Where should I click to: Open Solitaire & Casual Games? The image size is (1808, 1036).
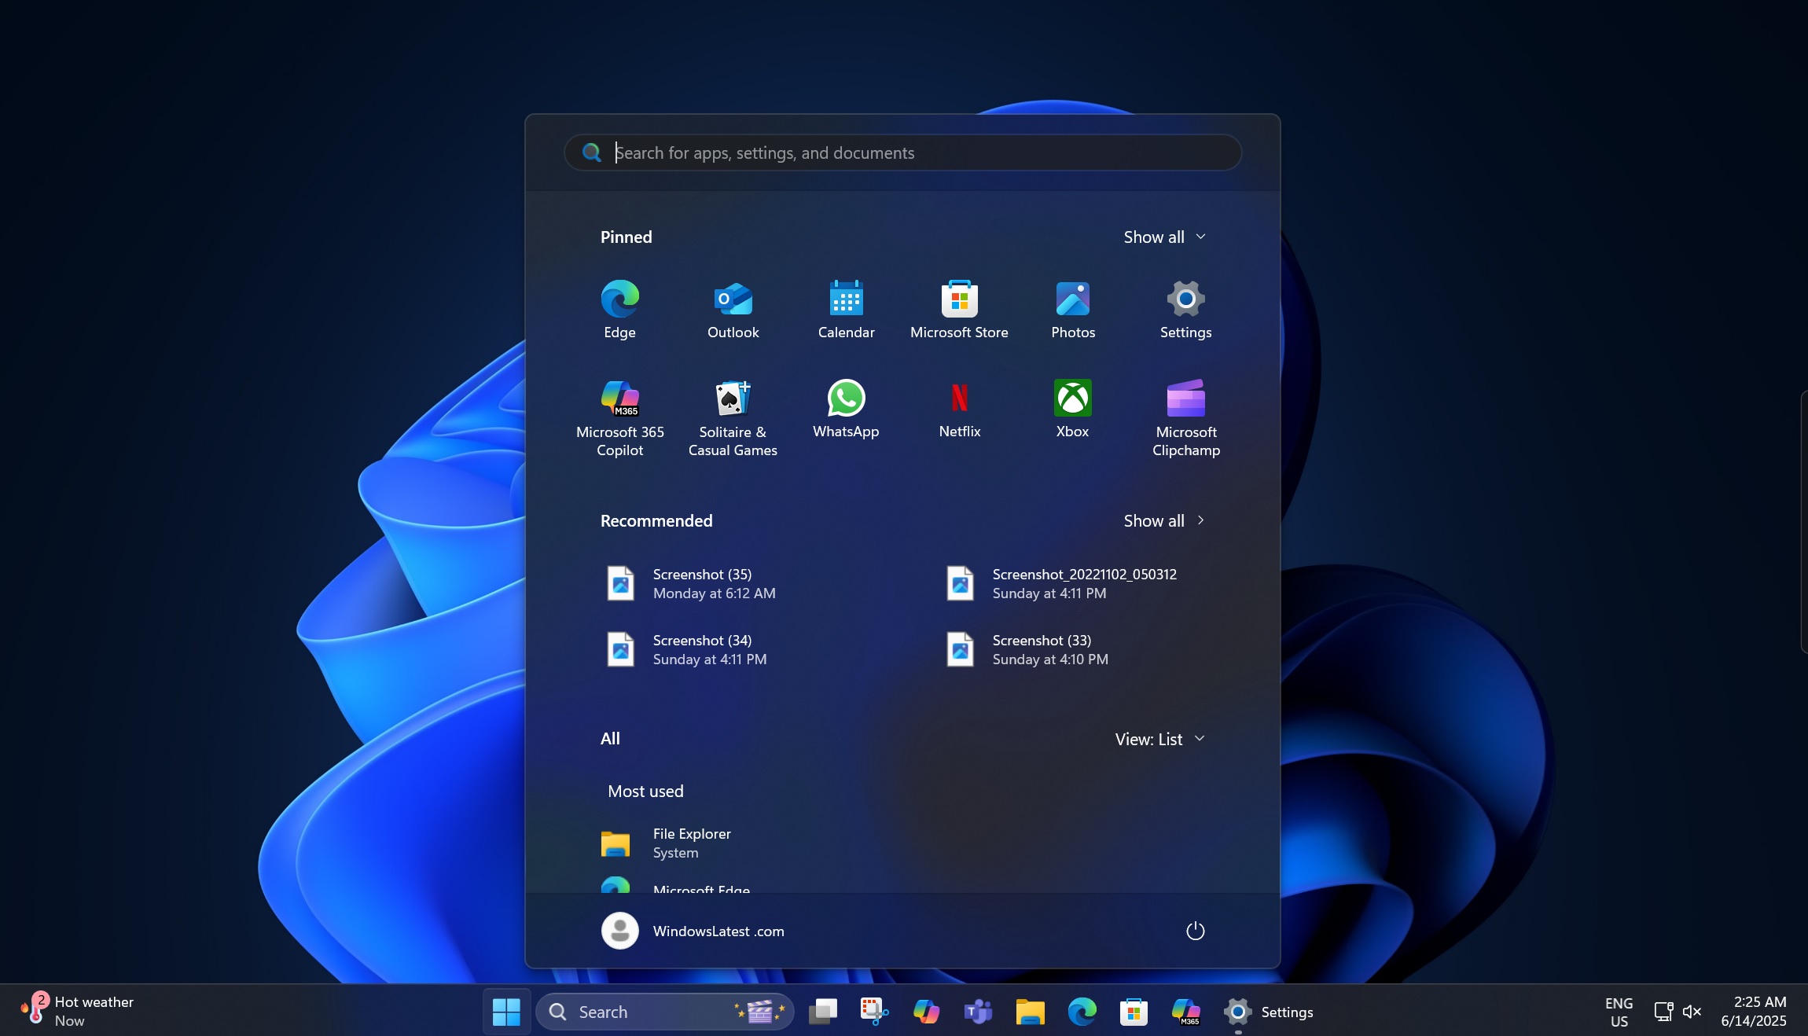pos(733,417)
